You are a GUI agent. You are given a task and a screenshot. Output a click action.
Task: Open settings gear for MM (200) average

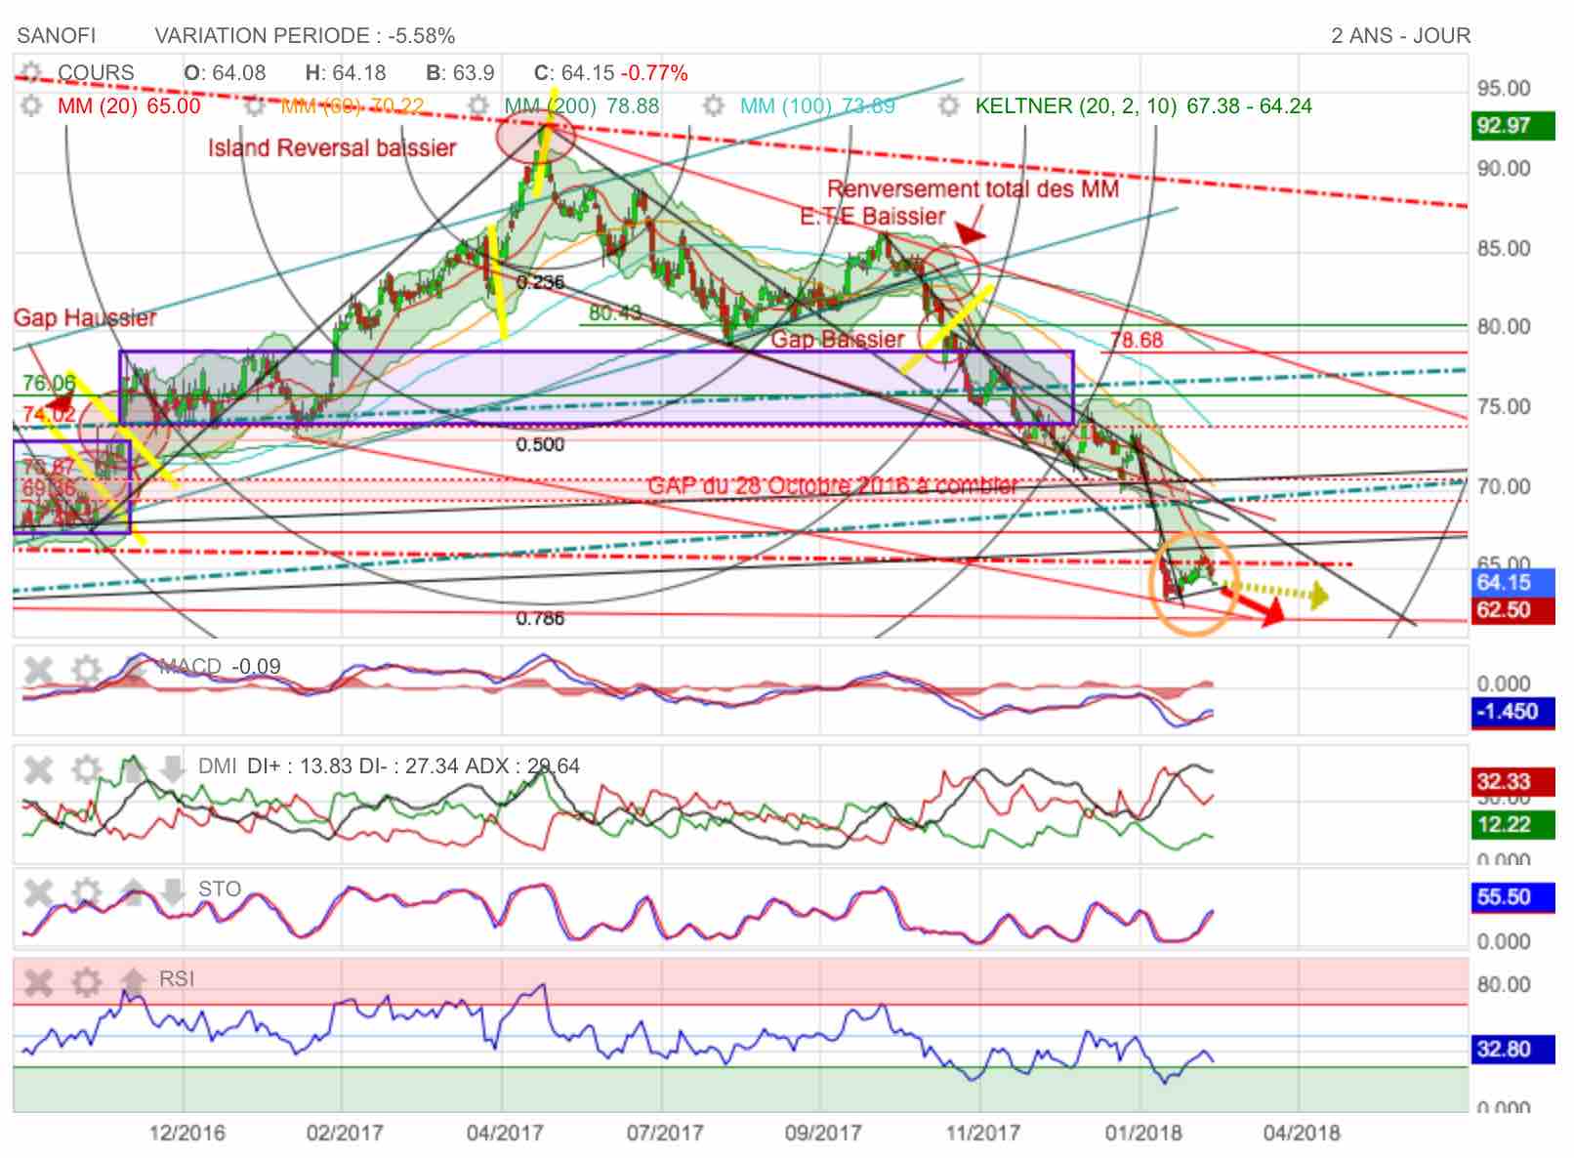coord(478,104)
